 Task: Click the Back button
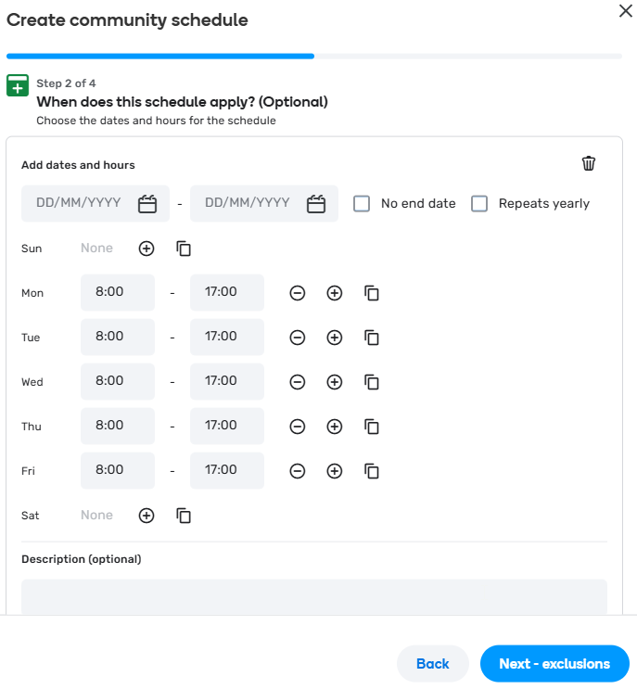pyautogui.click(x=432, y=664)
